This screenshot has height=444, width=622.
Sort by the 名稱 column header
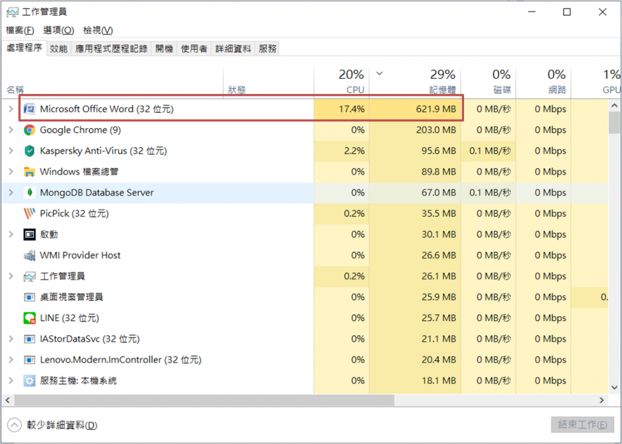pyautogui.click(x=112, y=82)
